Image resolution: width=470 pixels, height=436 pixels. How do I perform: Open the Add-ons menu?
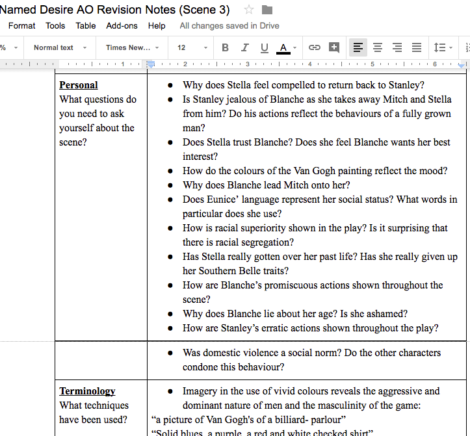[x=122, y=26]
